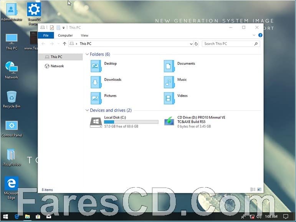Image resolution: width=296 pixels, height=222 pixels.
Task: Open the Computer ribbon tab
Action: tap(65, 35)
